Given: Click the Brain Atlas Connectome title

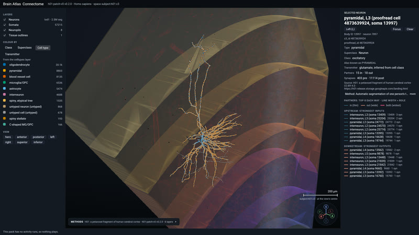Looking at the screenshot, I should click(x=23, y=4).
